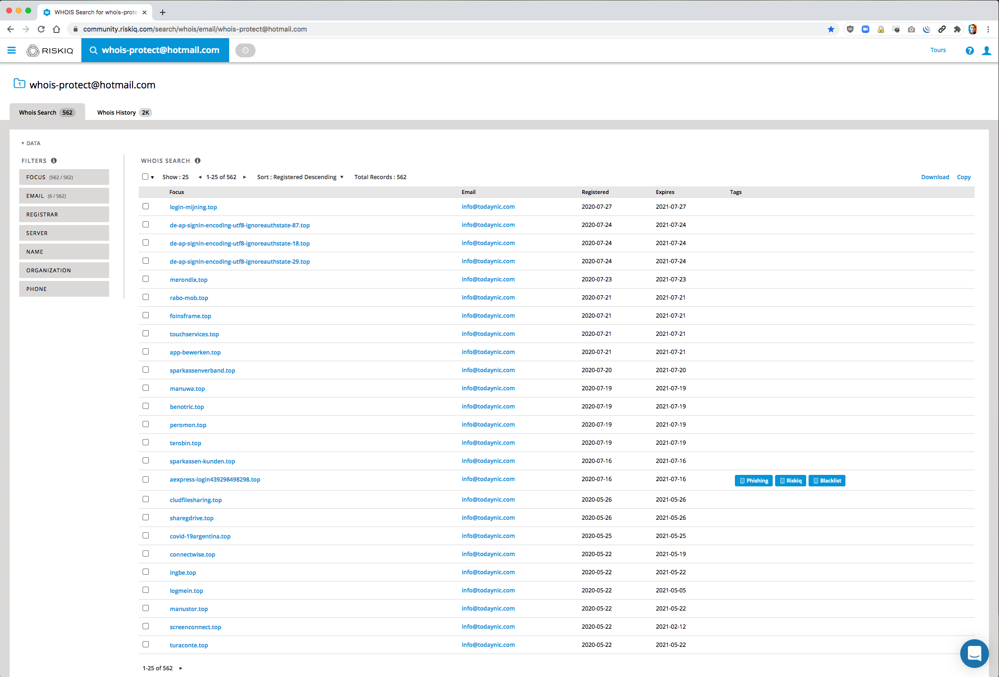
Task: Click the Copy link
Action: point(964,177)
